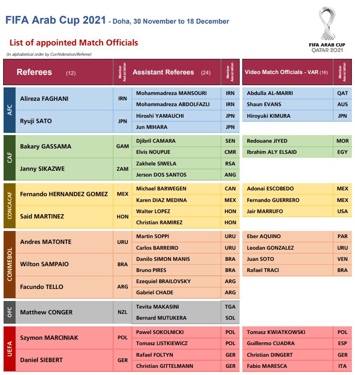The width and height of the screenshot is (355, 375).
Task: Click the CONMEBOL confederation sidebar
Action: pos(9,264)
